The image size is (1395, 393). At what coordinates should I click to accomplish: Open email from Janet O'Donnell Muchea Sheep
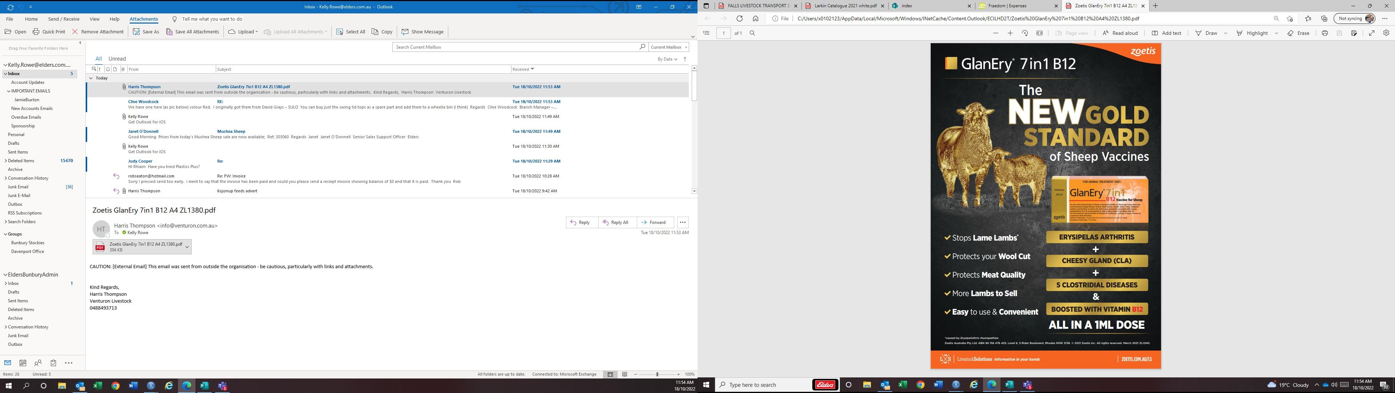(388, 134)
